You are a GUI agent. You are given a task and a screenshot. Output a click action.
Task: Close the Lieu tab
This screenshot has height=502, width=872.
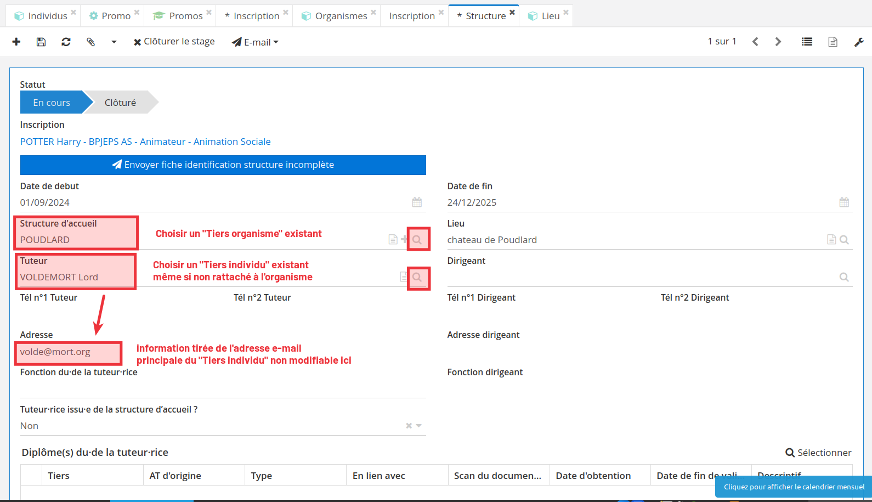click(x=566, y=12)
